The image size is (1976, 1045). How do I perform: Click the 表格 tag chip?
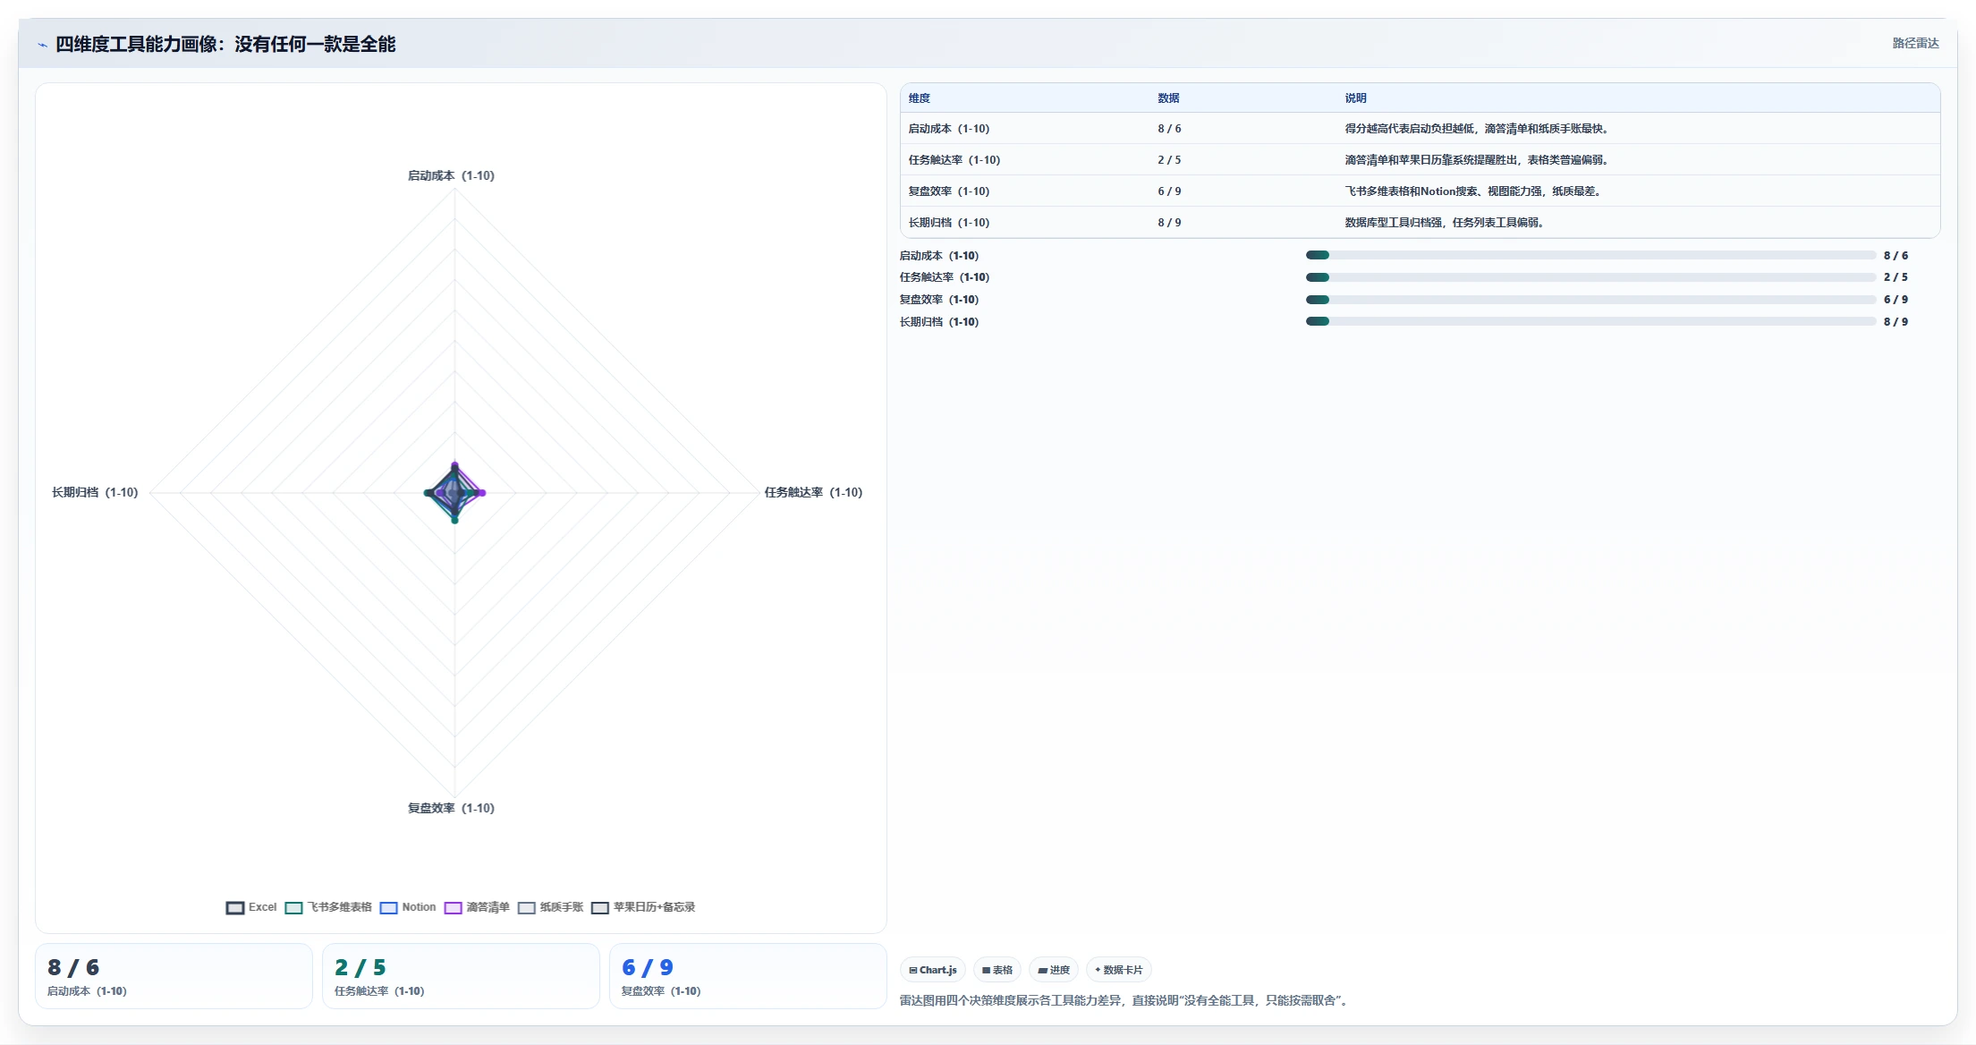click(997, 970)
